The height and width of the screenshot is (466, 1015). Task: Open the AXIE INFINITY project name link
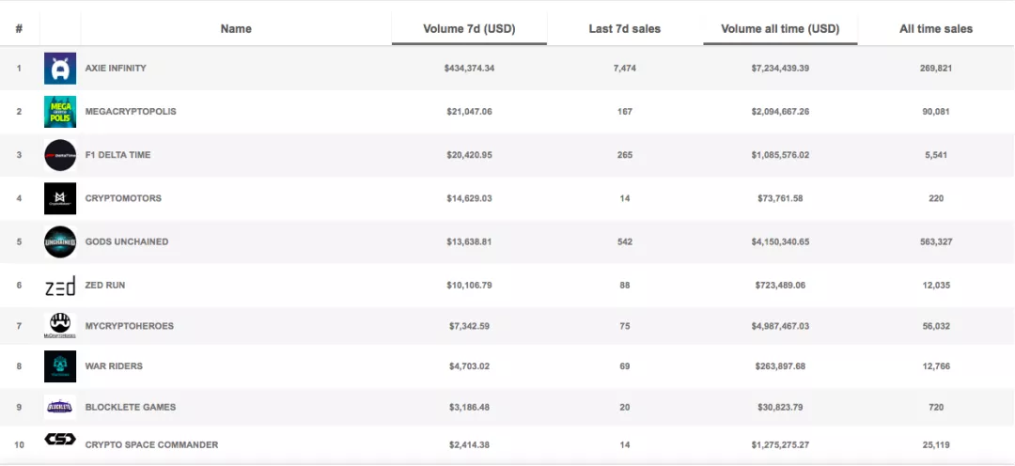tap(116, 69)
